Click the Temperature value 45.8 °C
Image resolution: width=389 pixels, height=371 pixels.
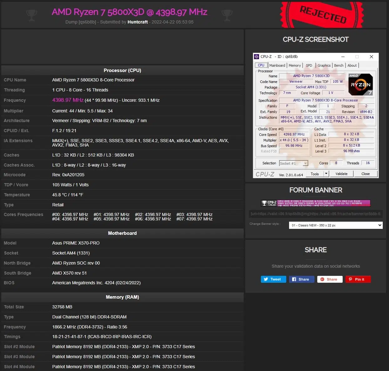click(x=68, y=195)
